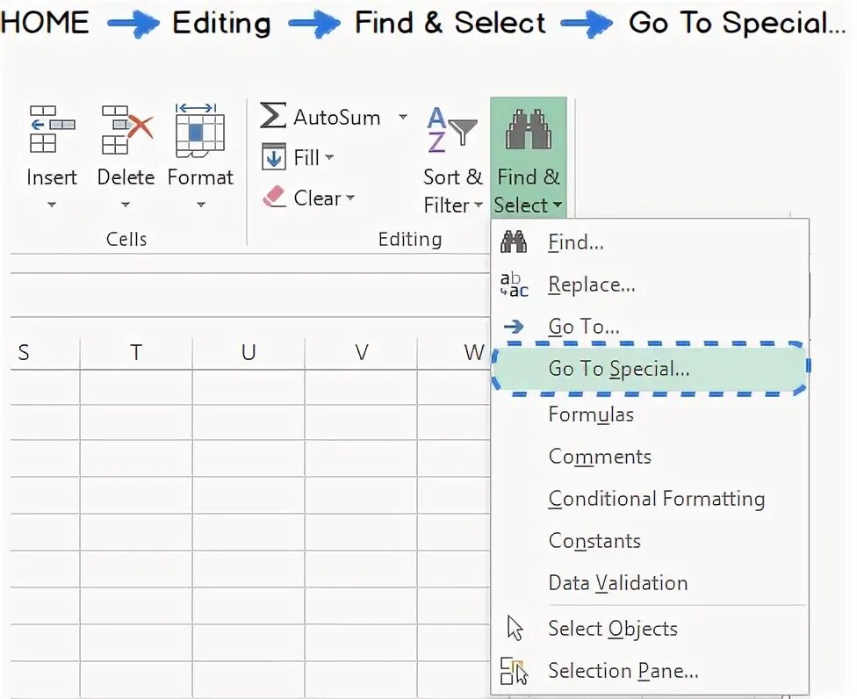Click the Insert cells icon
Screen dimensions: 857x699
51,129
